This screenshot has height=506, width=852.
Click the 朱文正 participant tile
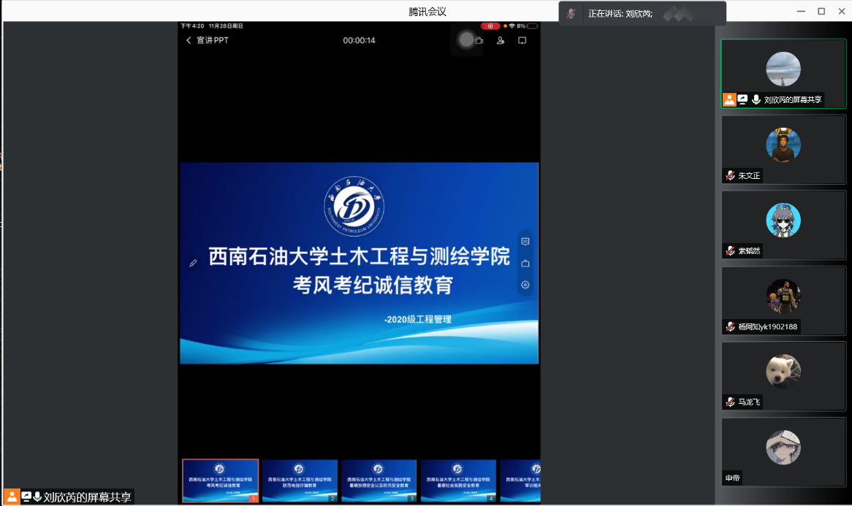click(783, 149)
